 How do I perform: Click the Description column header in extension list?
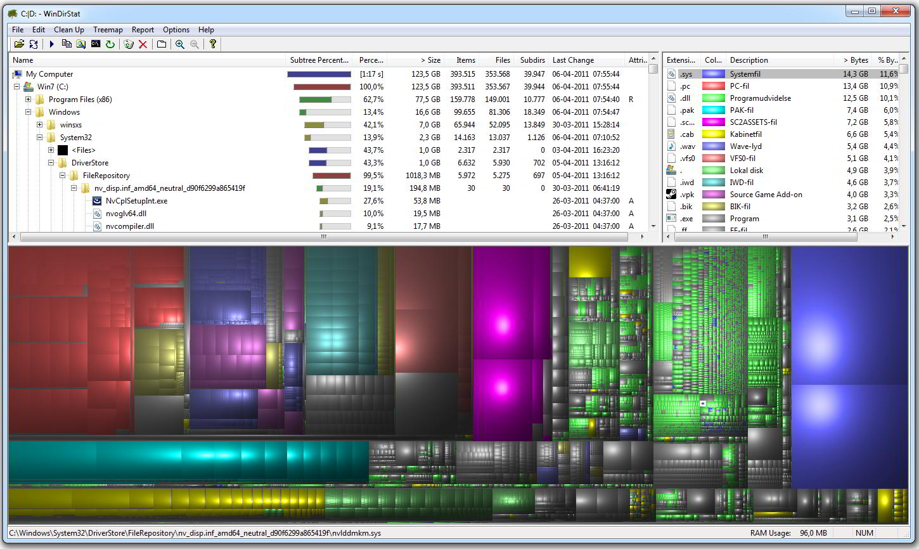[x=749, y=60]
